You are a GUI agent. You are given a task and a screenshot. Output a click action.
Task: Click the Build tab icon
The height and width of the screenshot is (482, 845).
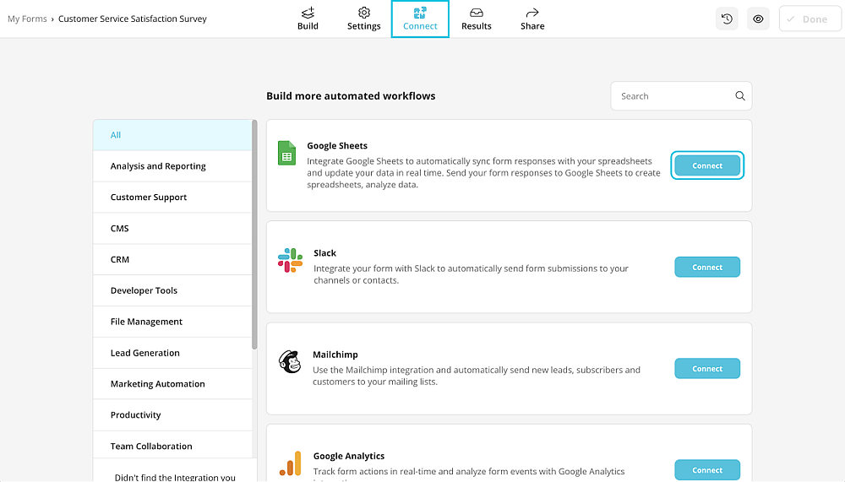308,13
